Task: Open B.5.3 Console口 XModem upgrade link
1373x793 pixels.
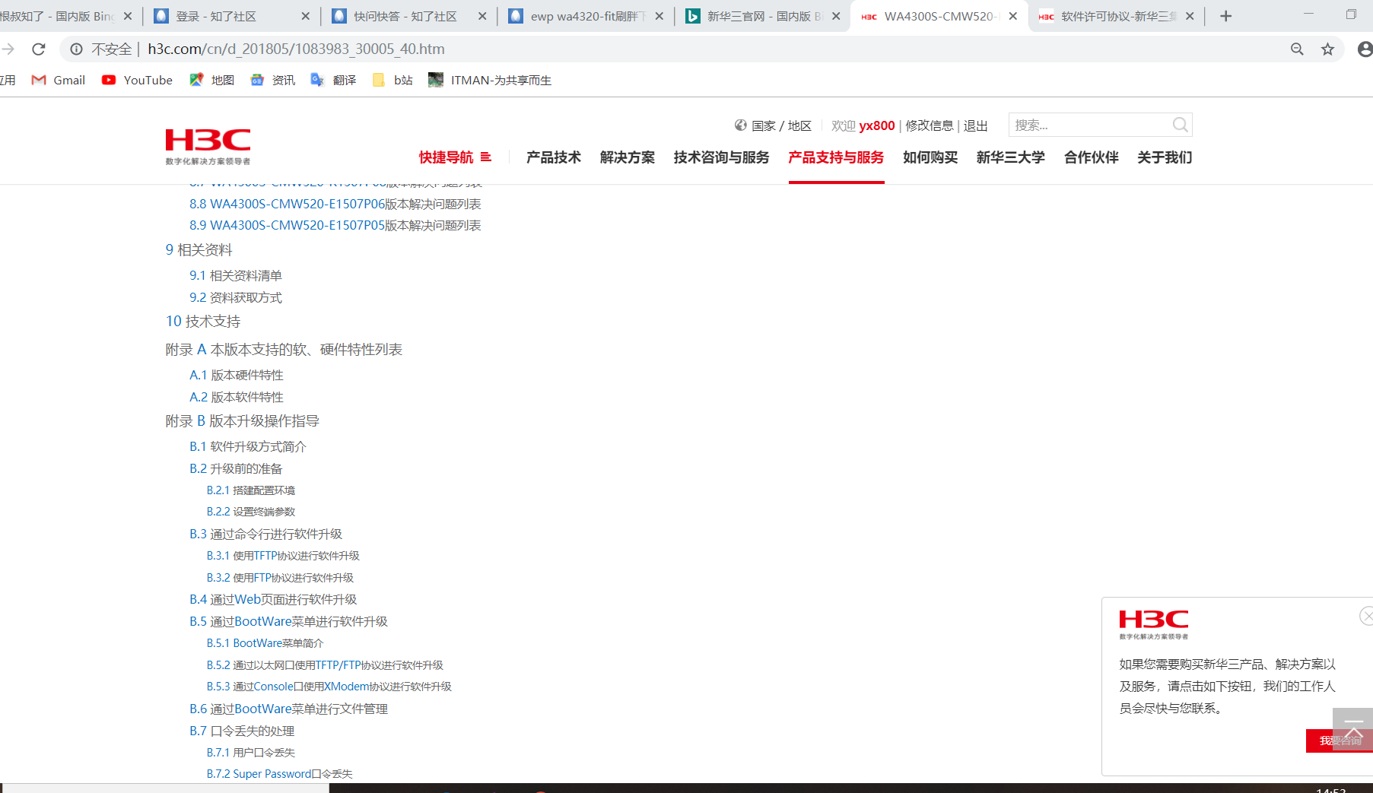Action: 329,687
